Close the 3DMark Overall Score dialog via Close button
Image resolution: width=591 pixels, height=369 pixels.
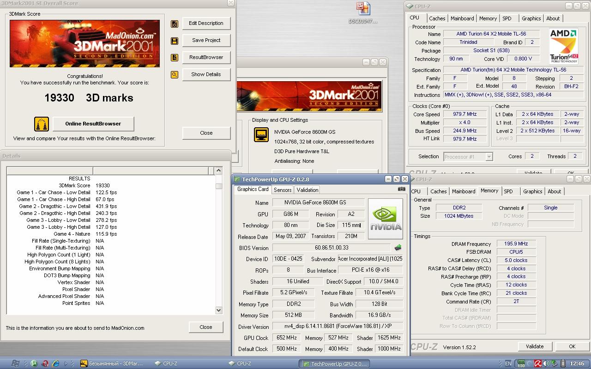[x=206, y=133]
